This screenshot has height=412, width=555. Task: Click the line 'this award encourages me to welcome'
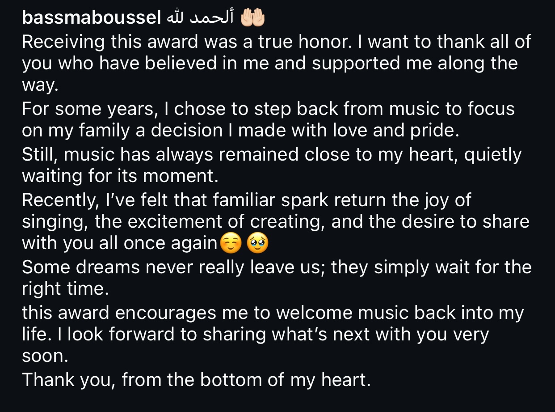273,313
